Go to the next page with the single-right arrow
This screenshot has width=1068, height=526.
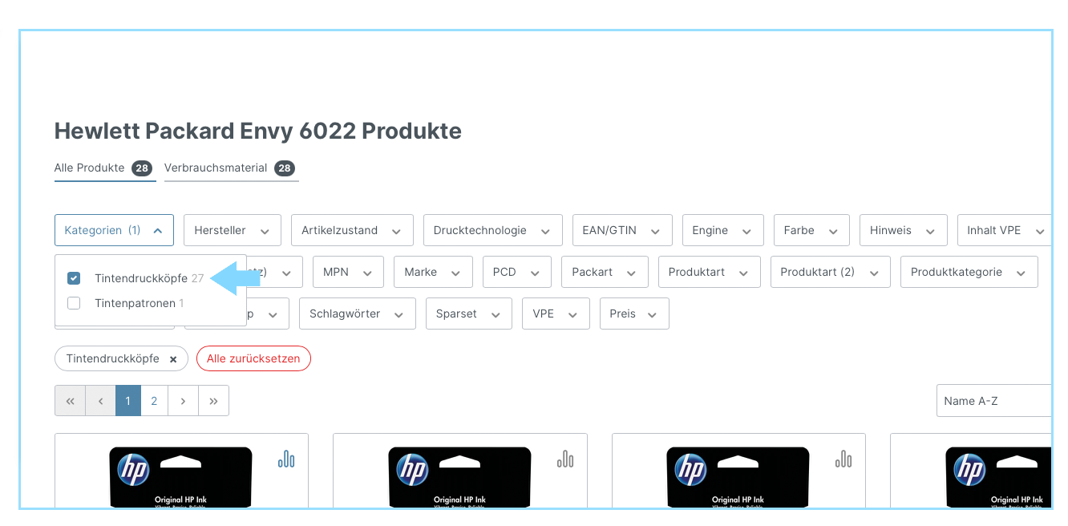(183, 401)
